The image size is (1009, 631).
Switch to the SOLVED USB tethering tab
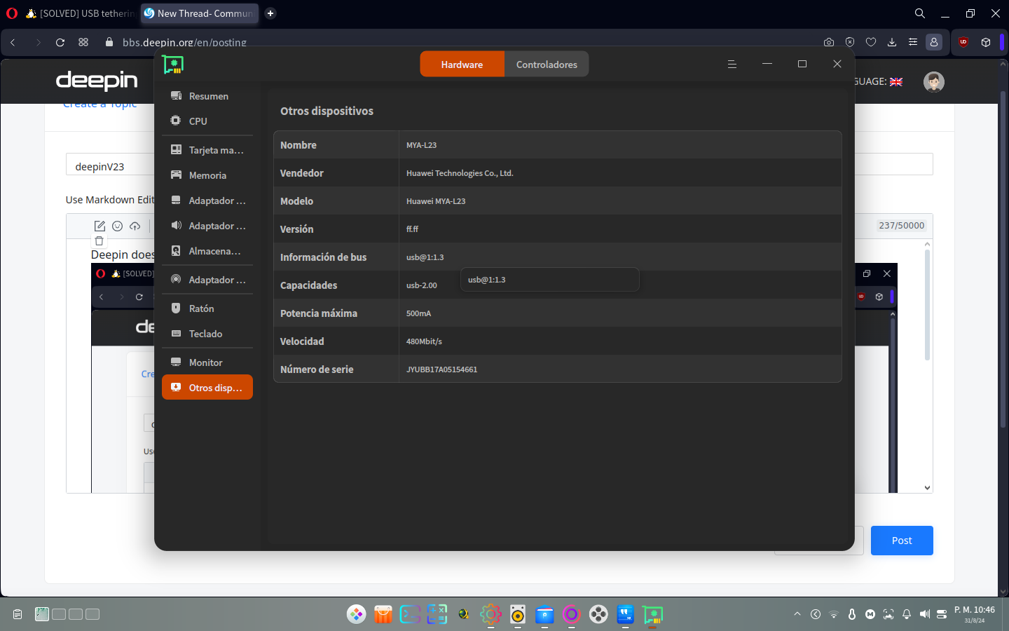pyautogui.click(x=80, y=13)
